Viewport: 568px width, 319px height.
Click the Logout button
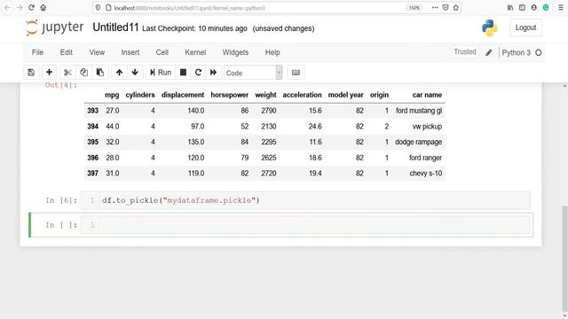click(x=525, y=27)
